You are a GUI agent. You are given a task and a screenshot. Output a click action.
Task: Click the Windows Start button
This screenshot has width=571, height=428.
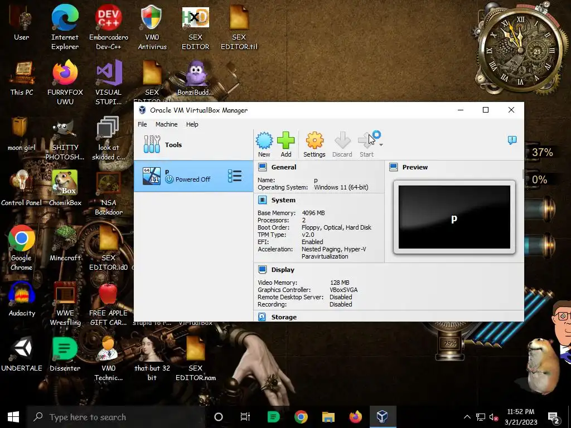pyautogui.click(x=13, y=417)
